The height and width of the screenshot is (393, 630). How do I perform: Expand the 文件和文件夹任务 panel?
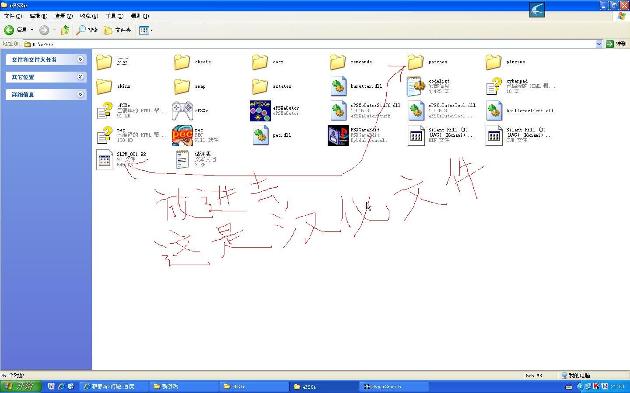[80, 59]
